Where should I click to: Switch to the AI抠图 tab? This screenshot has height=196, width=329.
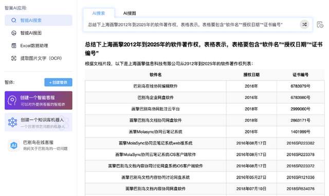click(130, 13)
